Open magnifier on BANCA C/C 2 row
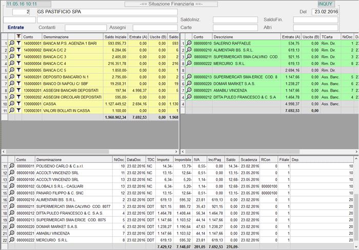 click(12, 50)
